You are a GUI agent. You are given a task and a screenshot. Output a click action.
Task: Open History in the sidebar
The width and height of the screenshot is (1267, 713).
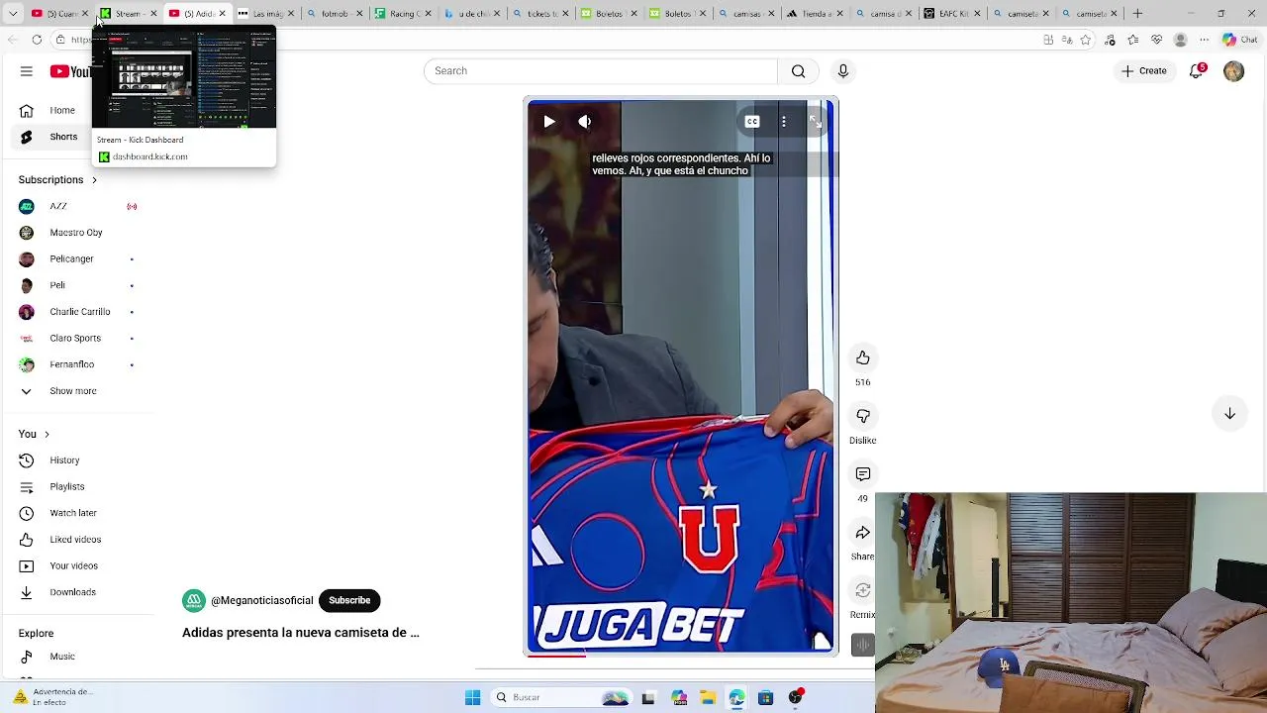click(x=63, y=460)
